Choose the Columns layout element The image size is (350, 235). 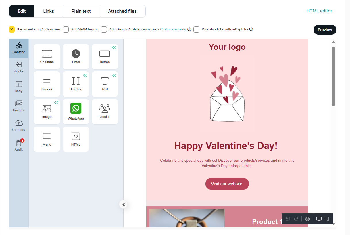47,56
